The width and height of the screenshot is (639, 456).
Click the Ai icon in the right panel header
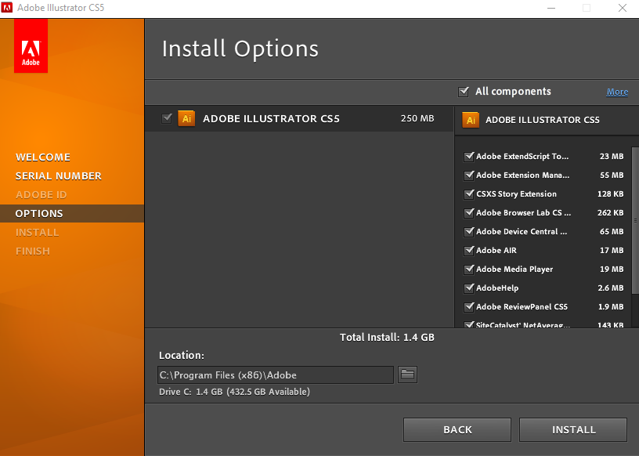coord(471,120)
